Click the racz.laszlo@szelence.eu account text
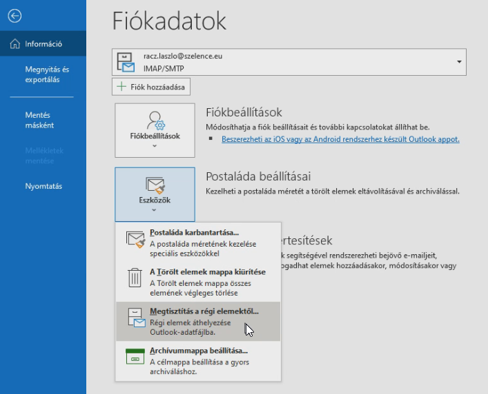Image resolution: width=488 pixels, height=394 pixels. click(182, 56)
